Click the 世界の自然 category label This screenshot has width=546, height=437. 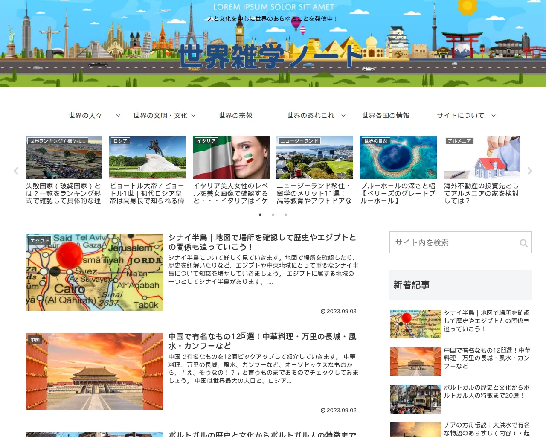[x=376, y=141]
